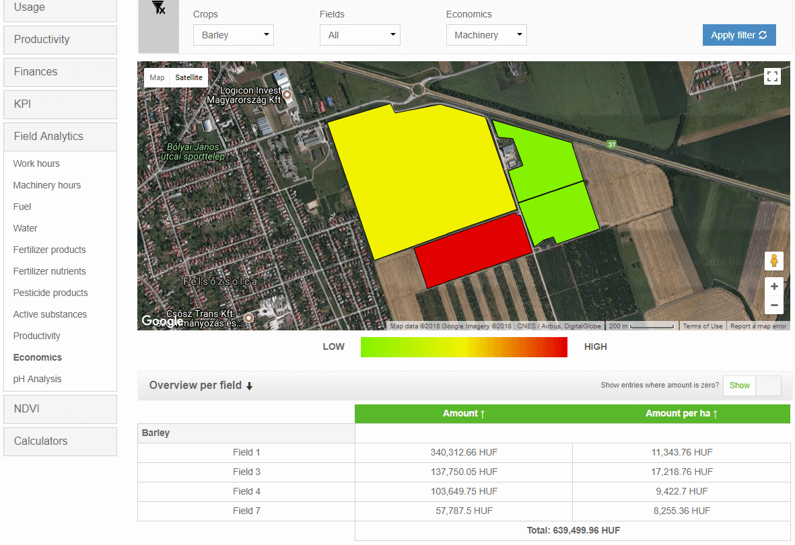This screenshot has width=795, height=545.
Task: Switch map to Satellite view
Action: 188,77
